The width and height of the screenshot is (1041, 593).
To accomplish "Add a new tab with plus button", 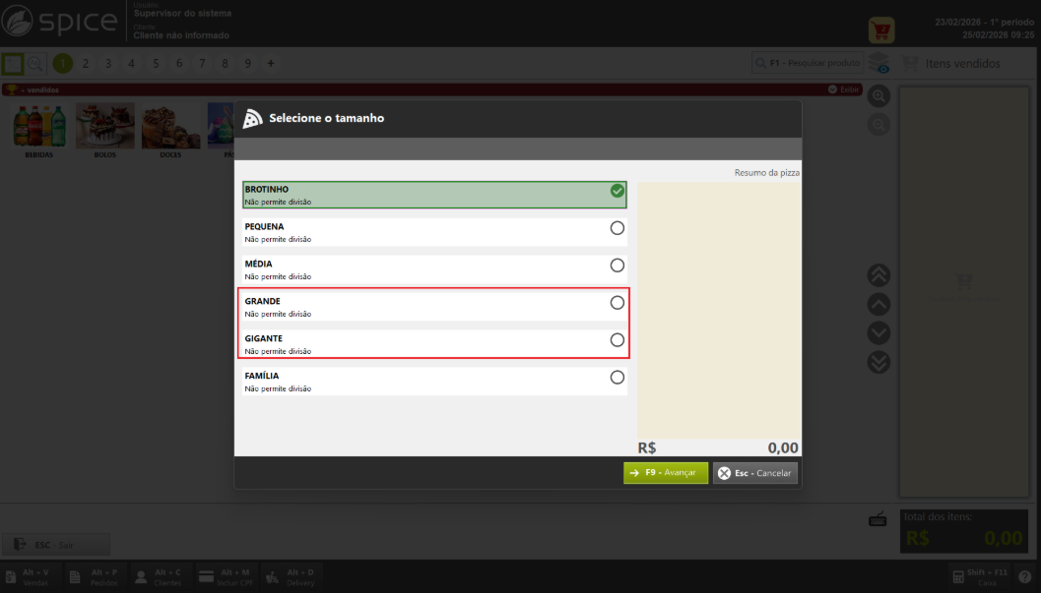I will click(x=271, y=64).
